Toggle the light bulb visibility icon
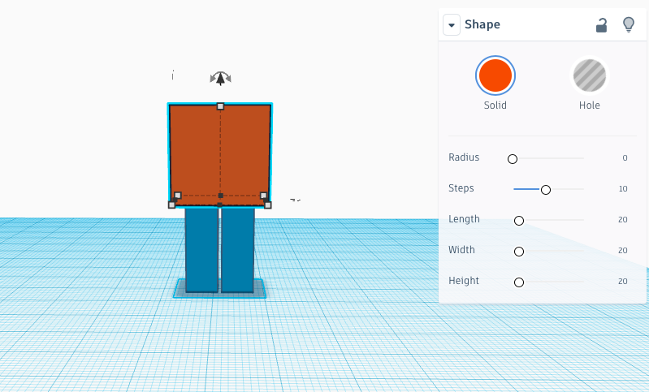Viewport: 649px width, 392px height. point(629,25)
